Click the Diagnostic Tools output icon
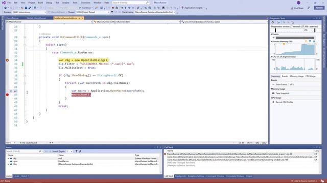Image resolution: width=327 pixels, height=183 pixels. click(278, 22)
